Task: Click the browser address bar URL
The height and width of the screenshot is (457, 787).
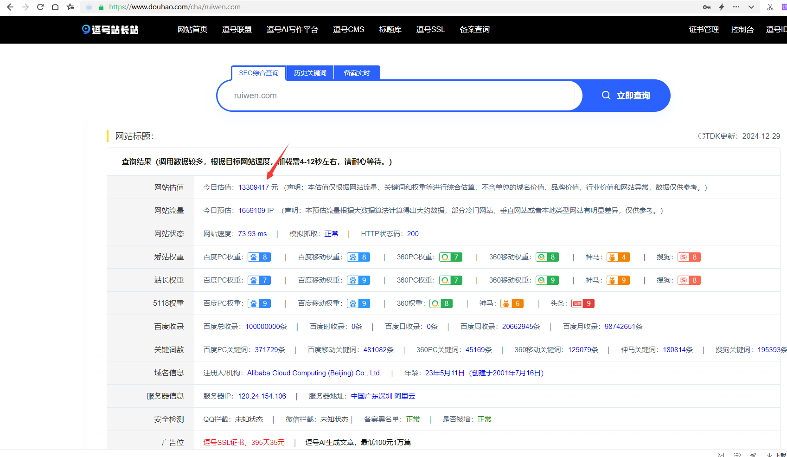Action: coord(175,7)
